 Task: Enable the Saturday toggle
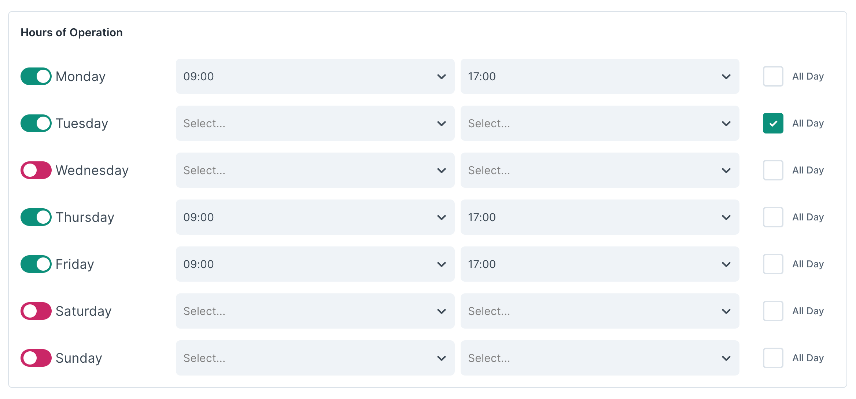36,311
